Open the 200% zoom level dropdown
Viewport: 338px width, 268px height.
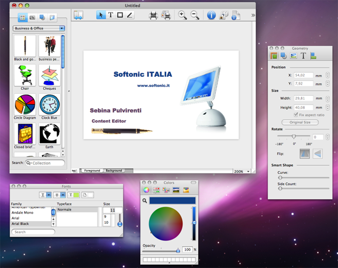[242, 172]
